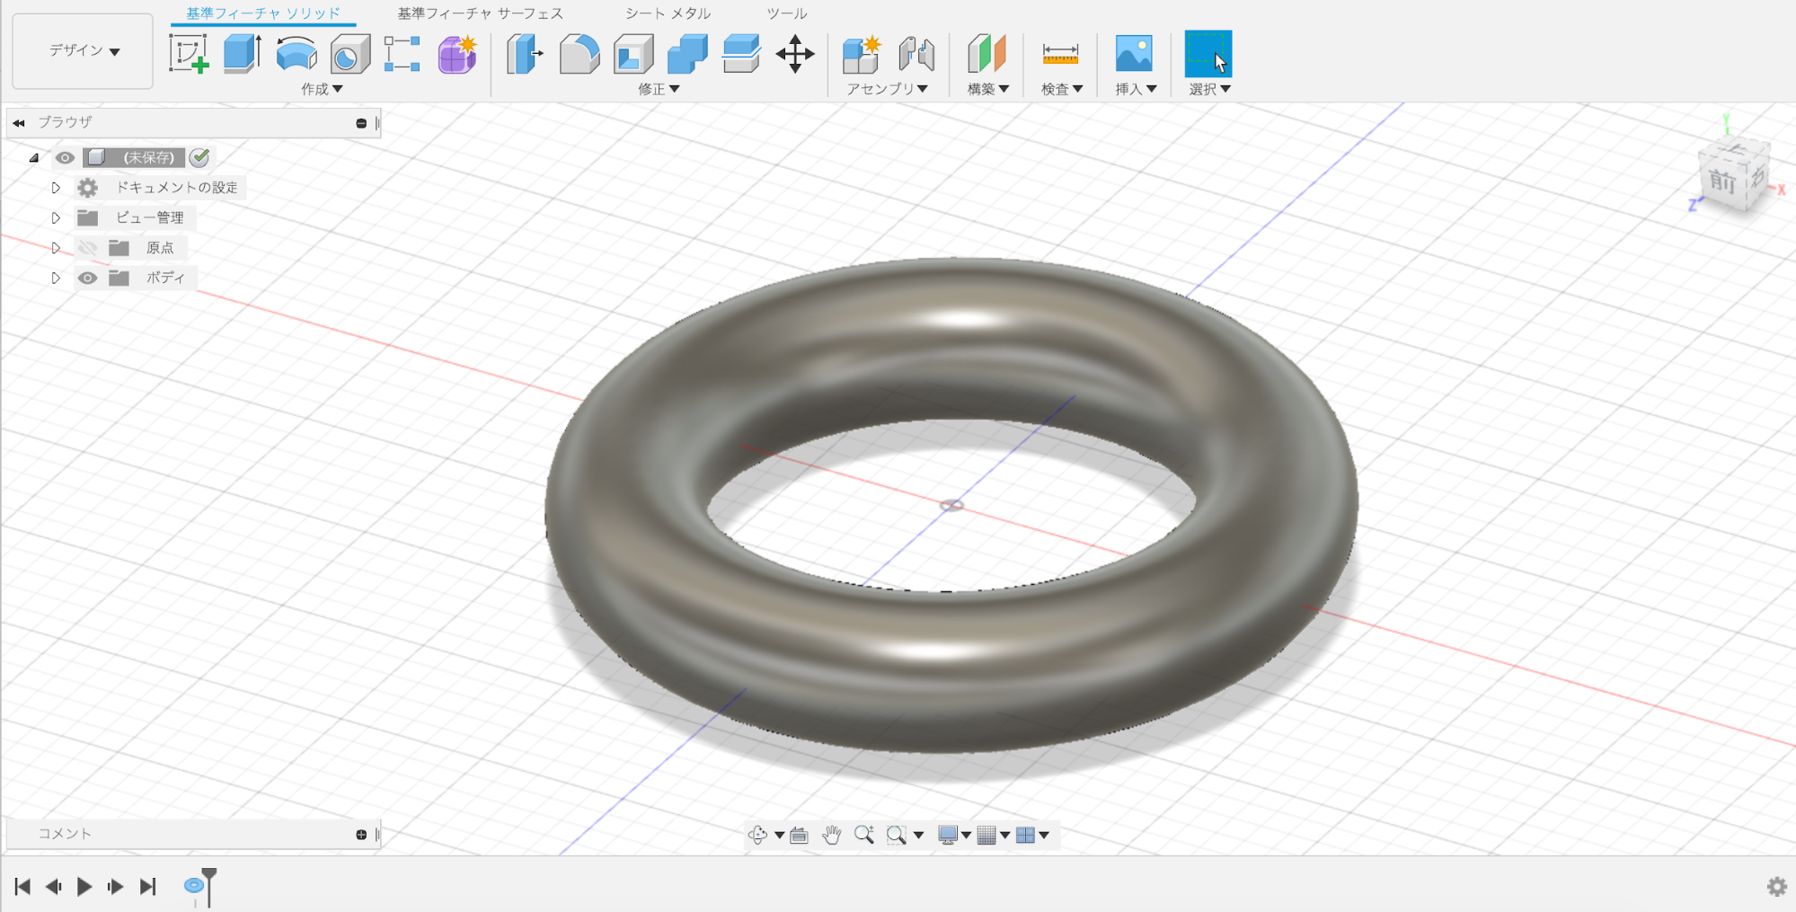Viewport: 1796px width, 912px height.
Task: Expand the ビュー管理 tree node
Action: point(56,217)
